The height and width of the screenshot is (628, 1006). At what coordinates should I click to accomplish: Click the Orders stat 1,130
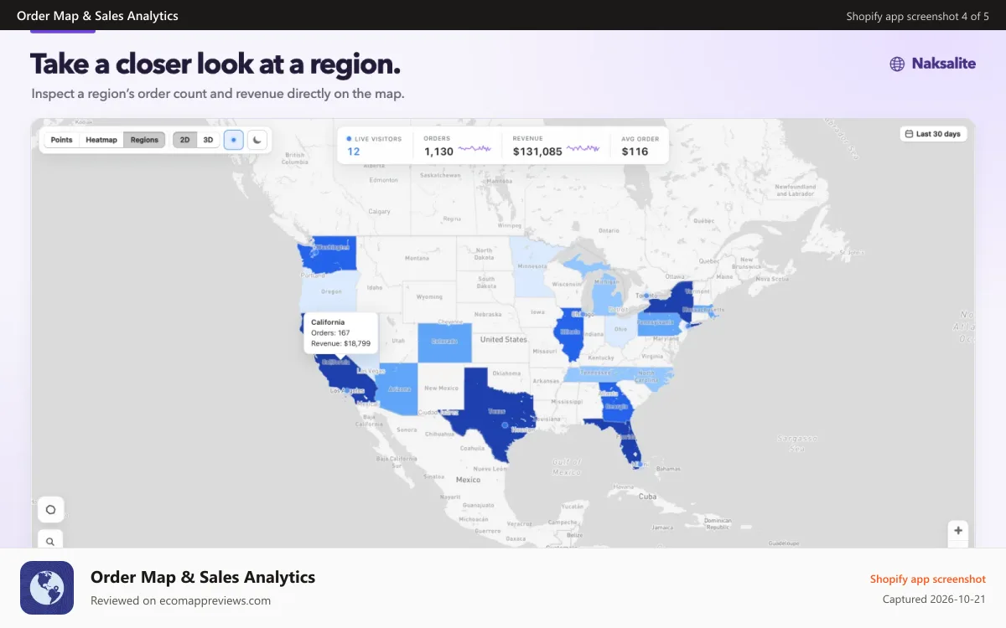tap(438, 152)
